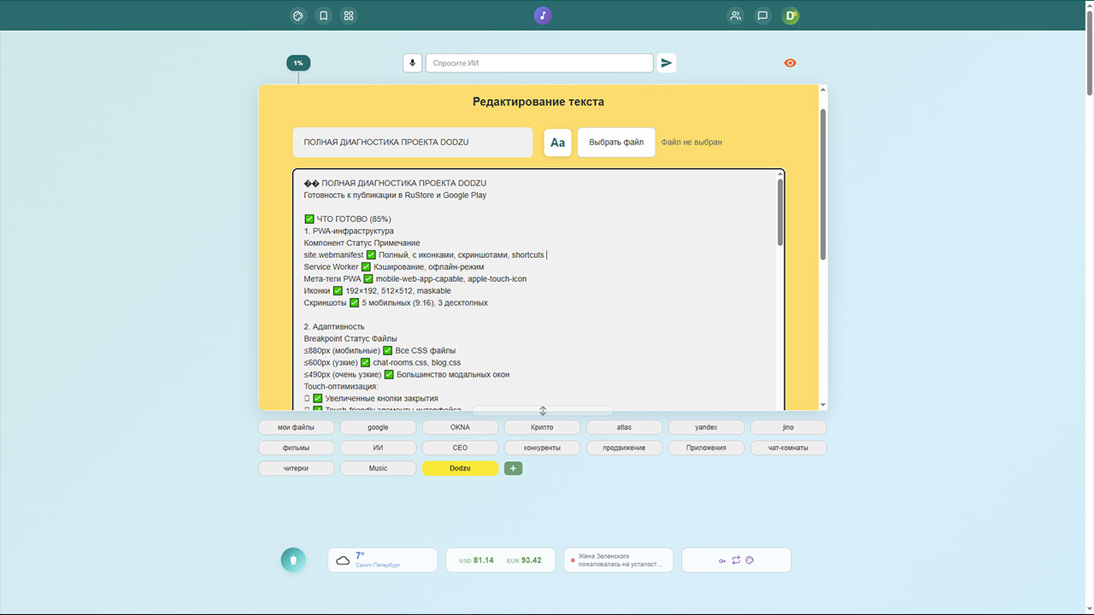Open the cloud weather widget
The width and height of the screenshot is (1094, 615).
pyautogui.click(x=382, y=560)
